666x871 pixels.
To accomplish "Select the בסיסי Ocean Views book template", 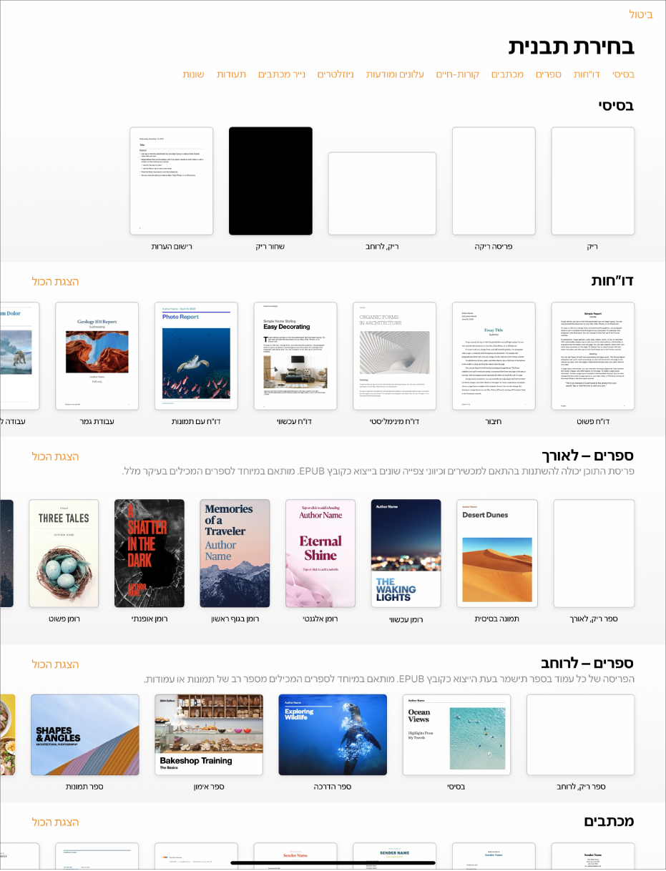I will [456, 735].
